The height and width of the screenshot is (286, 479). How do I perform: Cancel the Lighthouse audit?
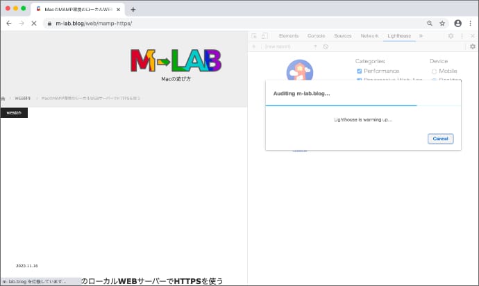(x=440, y=138)
